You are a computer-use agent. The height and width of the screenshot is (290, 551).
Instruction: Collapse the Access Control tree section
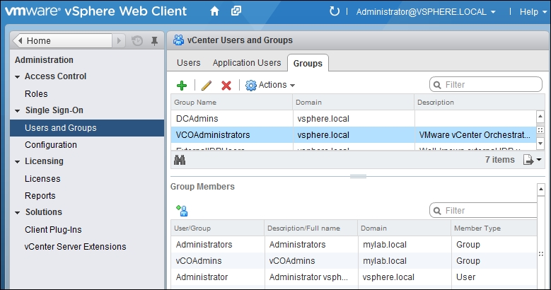[17, 76]
